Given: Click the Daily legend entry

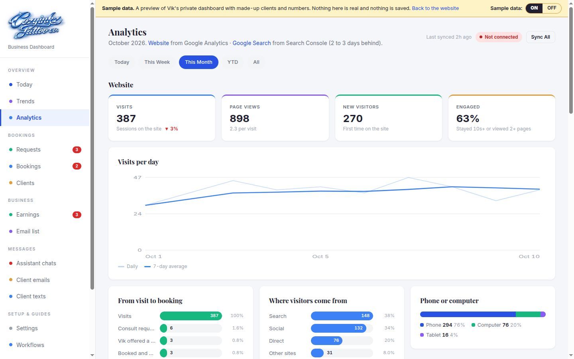Looking at the screenshot, I should point(128,266).
